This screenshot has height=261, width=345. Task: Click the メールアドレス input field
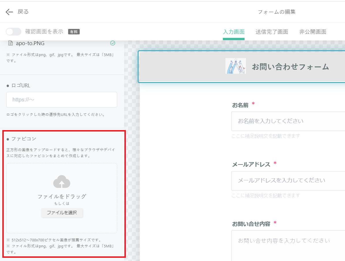click(288, 180)
